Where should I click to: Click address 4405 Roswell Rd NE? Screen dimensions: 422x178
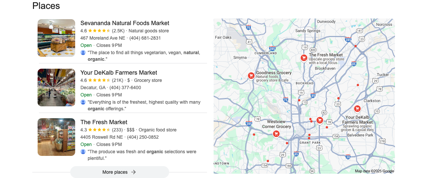click(x=102, y=137)
